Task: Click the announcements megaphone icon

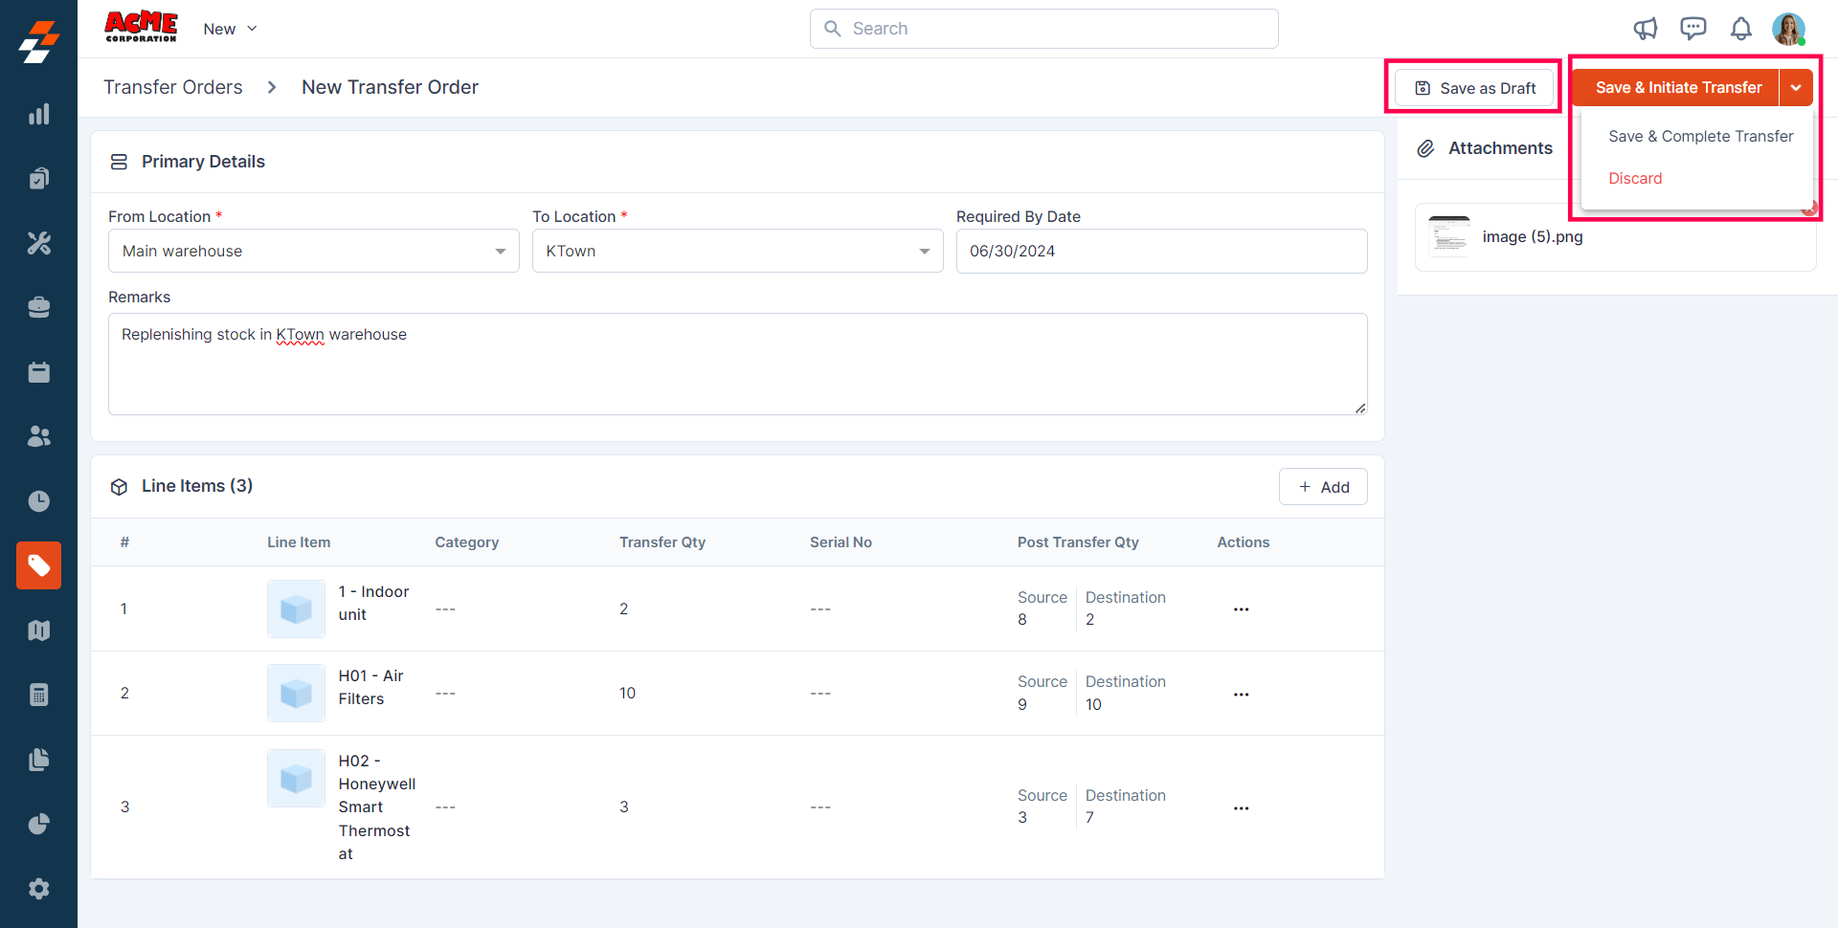Action: click(x=1645, y=29)
